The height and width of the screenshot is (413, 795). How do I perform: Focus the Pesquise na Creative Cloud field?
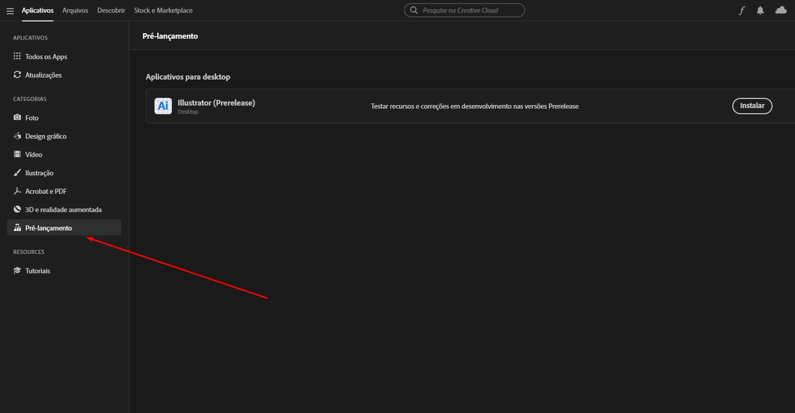465,10
